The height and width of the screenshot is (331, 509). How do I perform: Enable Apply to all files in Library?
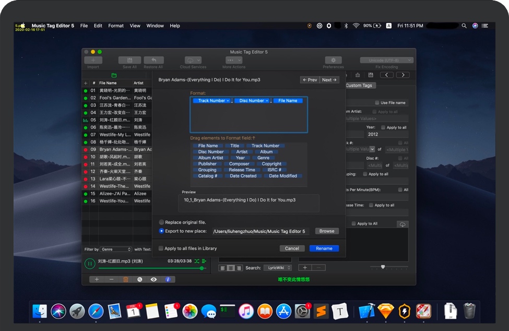161,249
